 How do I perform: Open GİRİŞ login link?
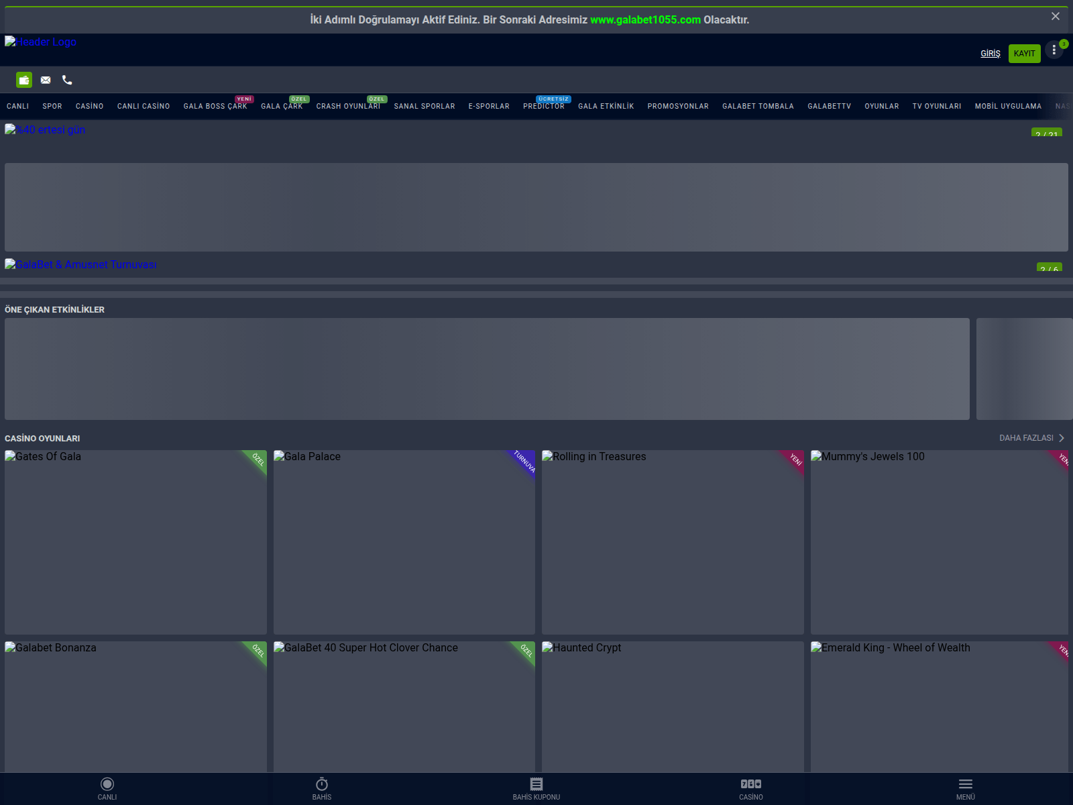(991, 53)
